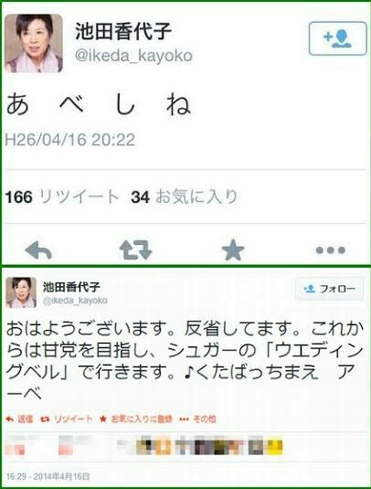Open the その他 more options link

[197, 420]
